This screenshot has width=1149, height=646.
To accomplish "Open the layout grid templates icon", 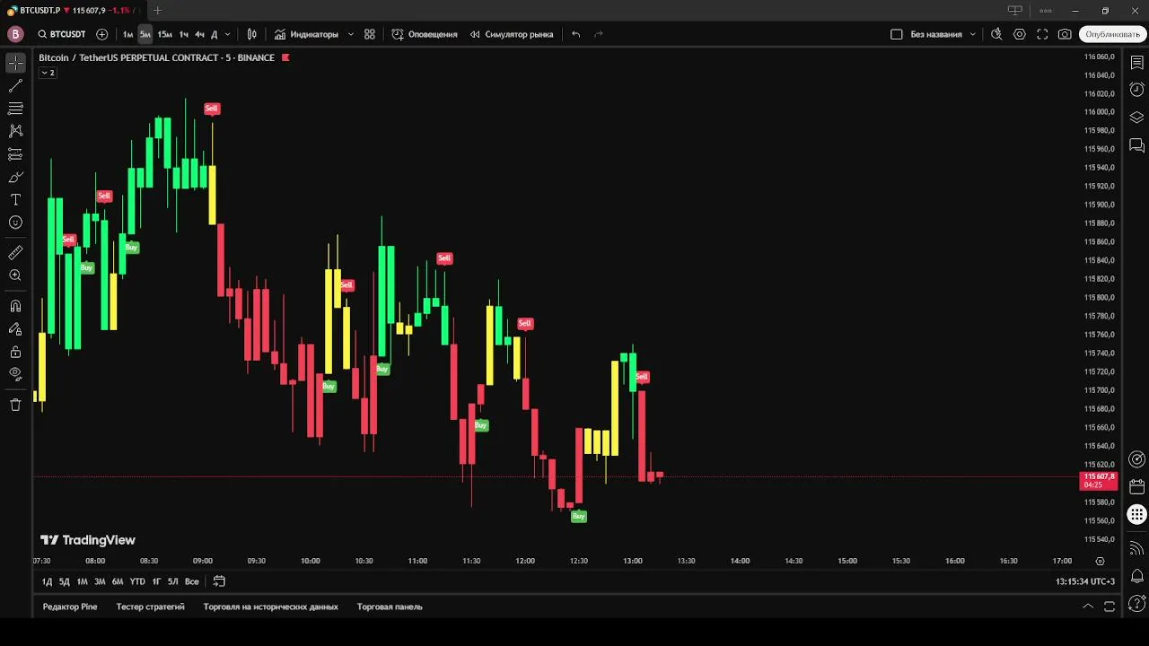I will pyautogui.click(x=369, y=34).
